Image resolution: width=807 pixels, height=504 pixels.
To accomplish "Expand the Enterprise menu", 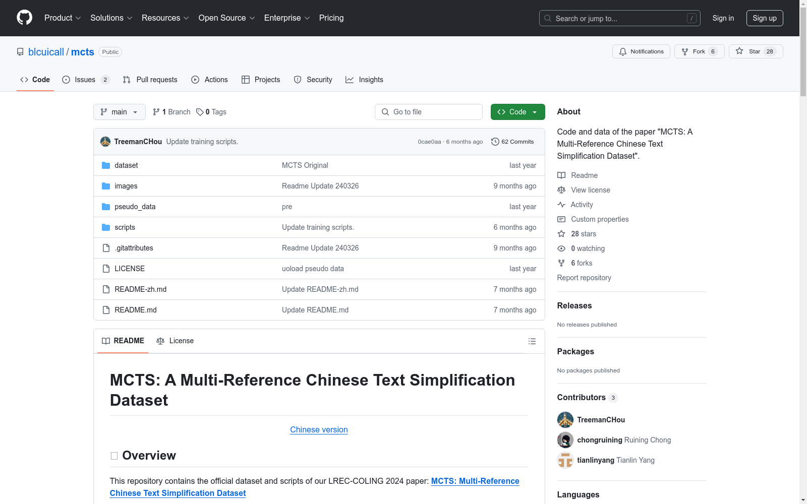I will click(x=287, y=18).
